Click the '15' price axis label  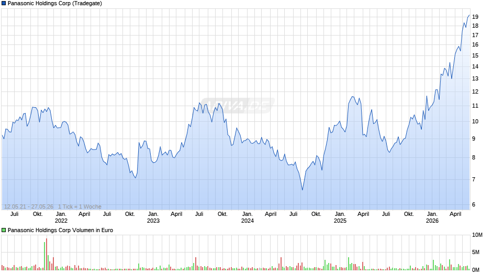pyautogui.click(x=475, y=55)
